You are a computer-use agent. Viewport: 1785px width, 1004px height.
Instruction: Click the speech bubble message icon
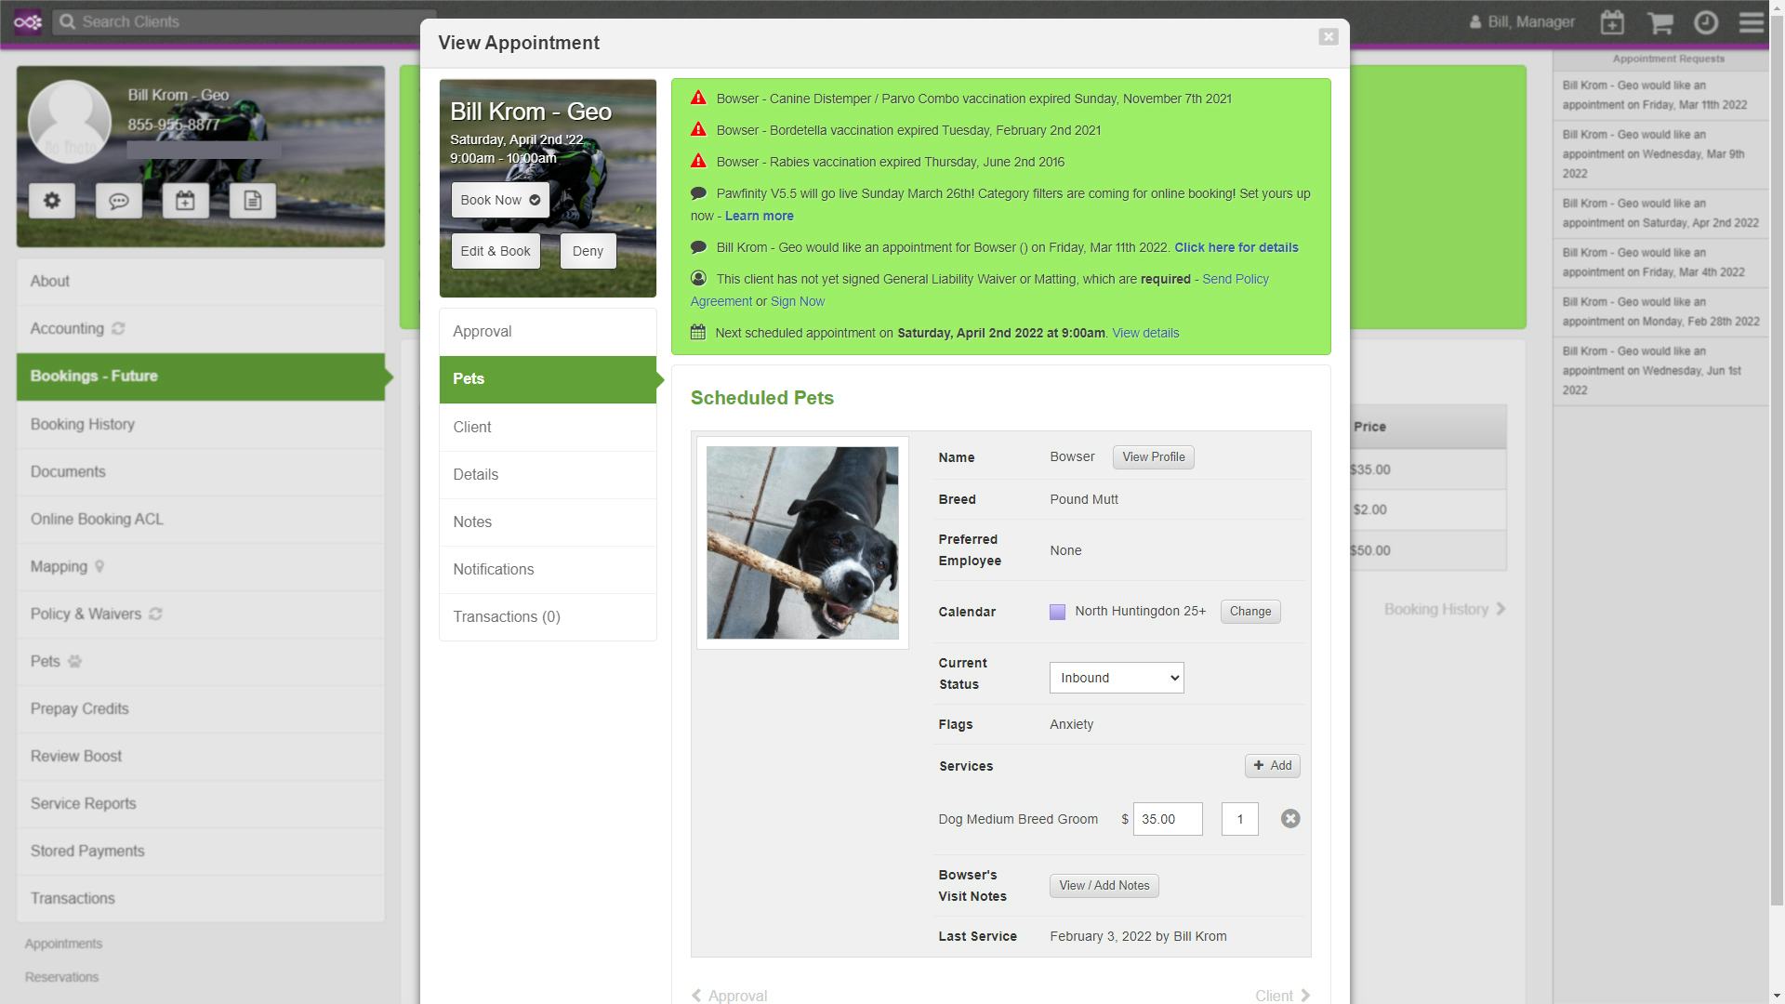119,201
